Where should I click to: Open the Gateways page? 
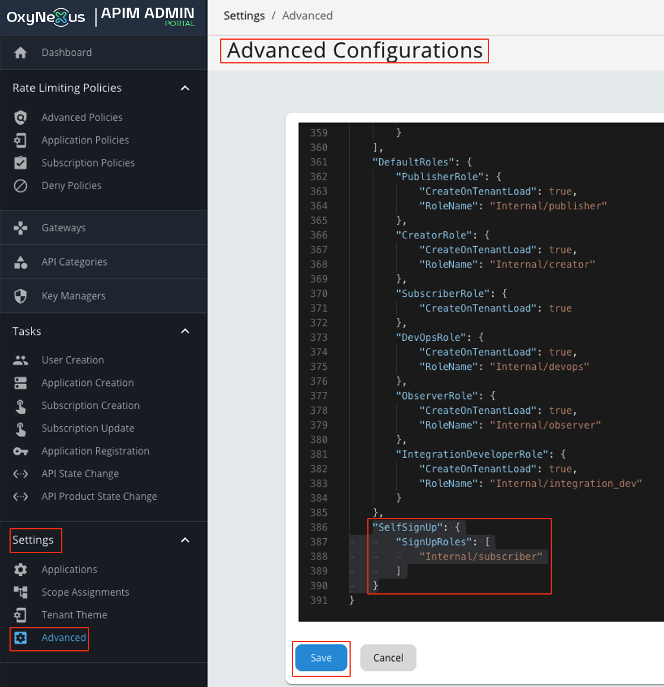(x=63, y=228)
